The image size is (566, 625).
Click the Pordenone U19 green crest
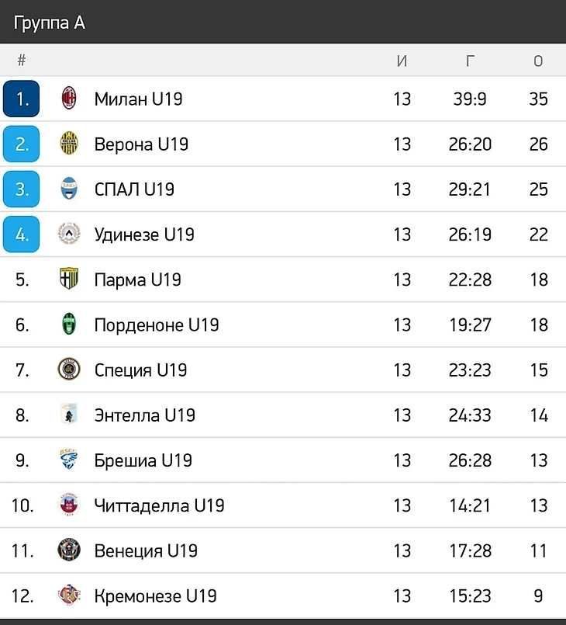(x=69, y=325)
